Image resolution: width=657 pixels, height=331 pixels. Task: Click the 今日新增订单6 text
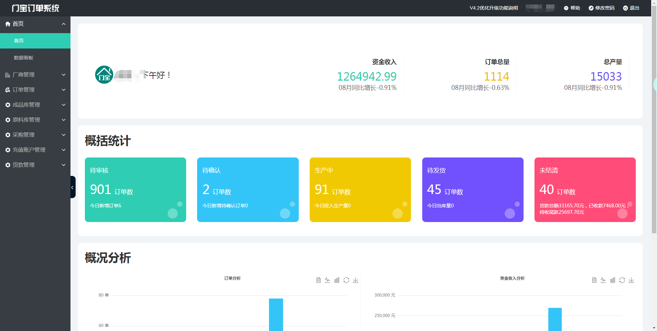tap(105, 206)
